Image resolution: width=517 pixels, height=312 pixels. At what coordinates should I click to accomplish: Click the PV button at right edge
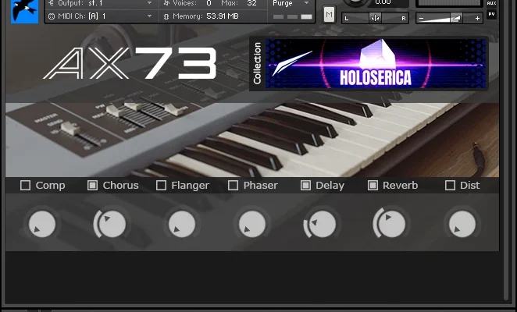(490, 13)
